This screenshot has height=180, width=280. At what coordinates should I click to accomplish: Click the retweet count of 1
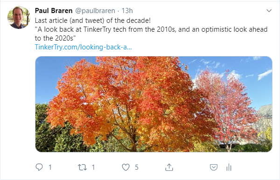coord(93,167)
